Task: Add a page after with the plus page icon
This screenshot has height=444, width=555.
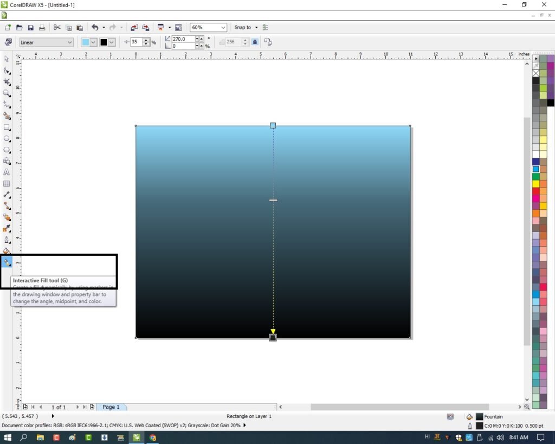Action: (x=92, y=407)
